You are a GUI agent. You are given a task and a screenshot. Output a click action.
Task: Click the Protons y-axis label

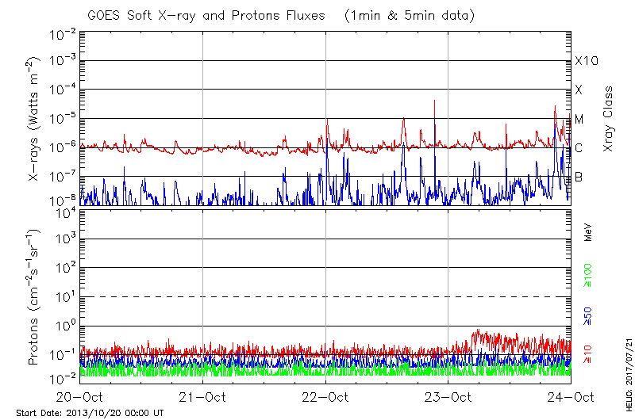coord(35,297)
